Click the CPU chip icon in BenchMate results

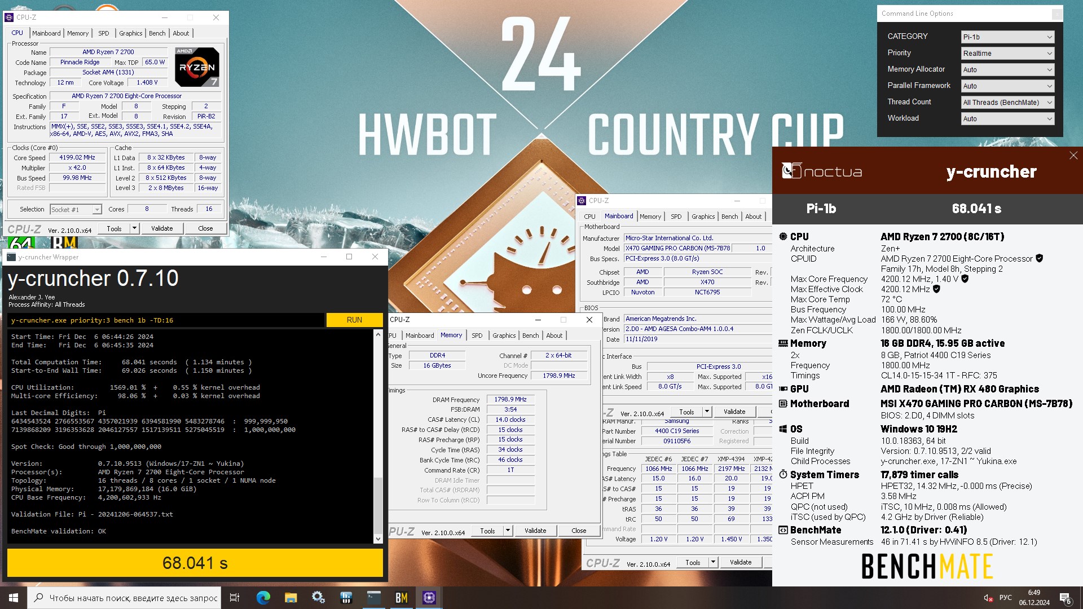click(783, 237)
